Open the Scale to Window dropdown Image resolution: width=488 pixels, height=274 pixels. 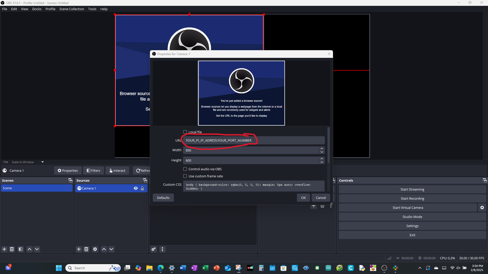[x=28, y=162]
